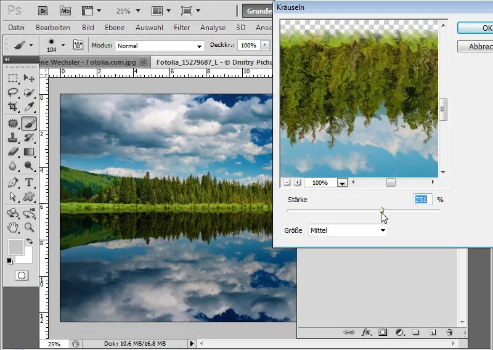Open preview zoom percentage dropdown in Kräuseln
This screenshot has height=350, width=493.
[x=342, y=183]
